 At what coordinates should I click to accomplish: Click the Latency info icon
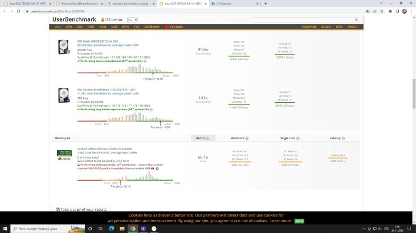343,138
